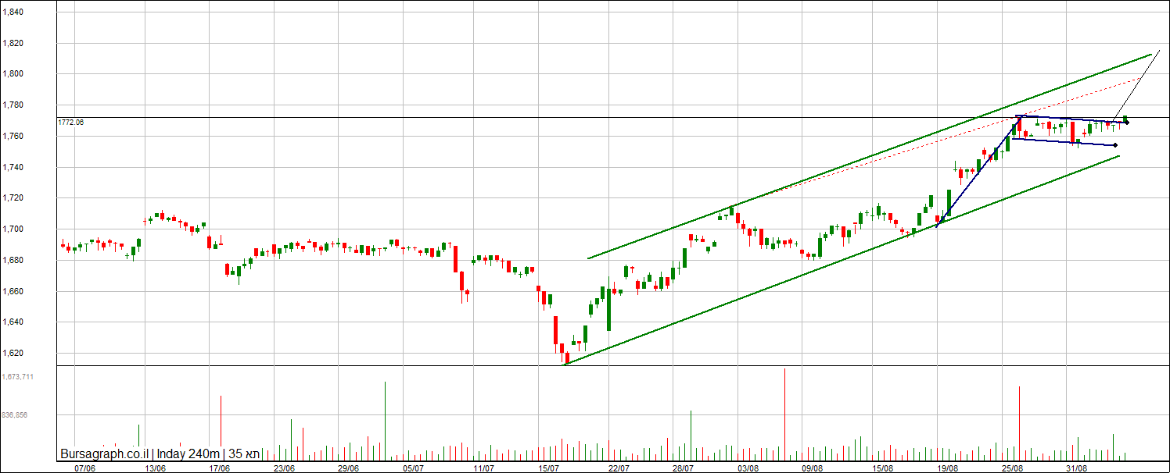The image size is (1170, 473).
Task: Click the steep blue flagpole trendline
Action: (x=978, y=172)
